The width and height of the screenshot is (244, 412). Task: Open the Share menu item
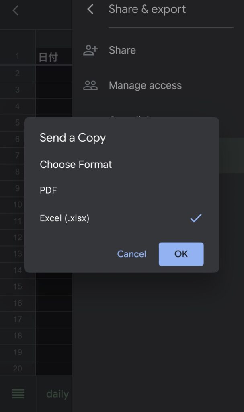point(122,50)
